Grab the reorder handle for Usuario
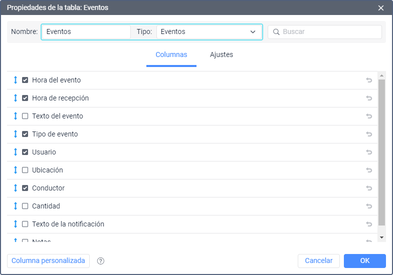Image resolution: width=393 pixels, height=275 pixels. 16,152
